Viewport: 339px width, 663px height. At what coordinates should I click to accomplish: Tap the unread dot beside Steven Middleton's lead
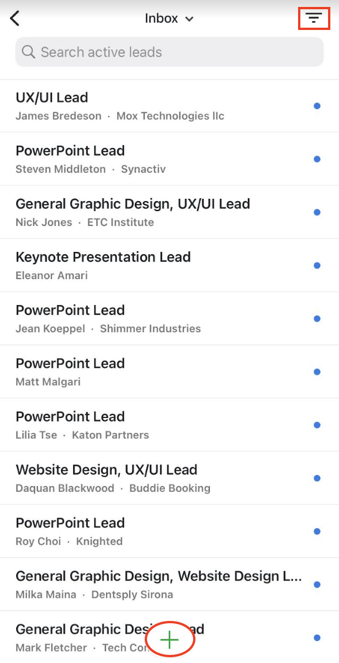[317, 159]
